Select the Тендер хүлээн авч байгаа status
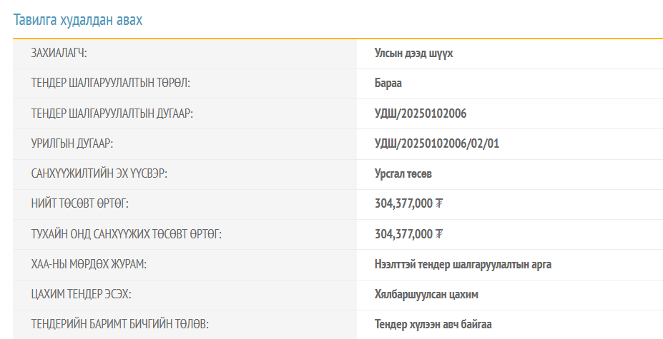 pyautogui.click(x=433, y=324)
